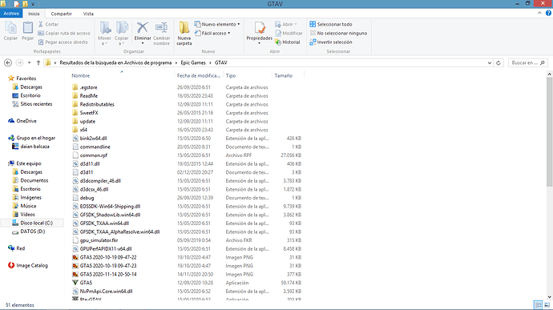Open the help question mark icon

click(548, 13)
